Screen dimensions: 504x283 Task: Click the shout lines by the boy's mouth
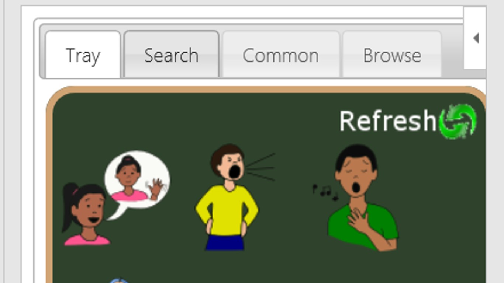pos(260,167)
